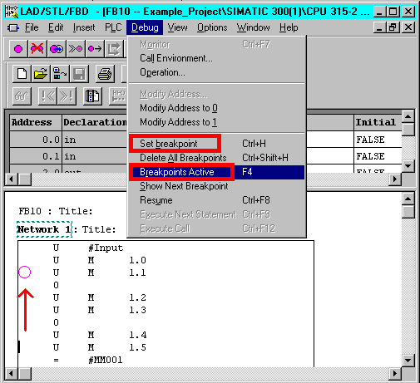
Task: Click the Next Error toolbar icon
Action: pos(67,96)
